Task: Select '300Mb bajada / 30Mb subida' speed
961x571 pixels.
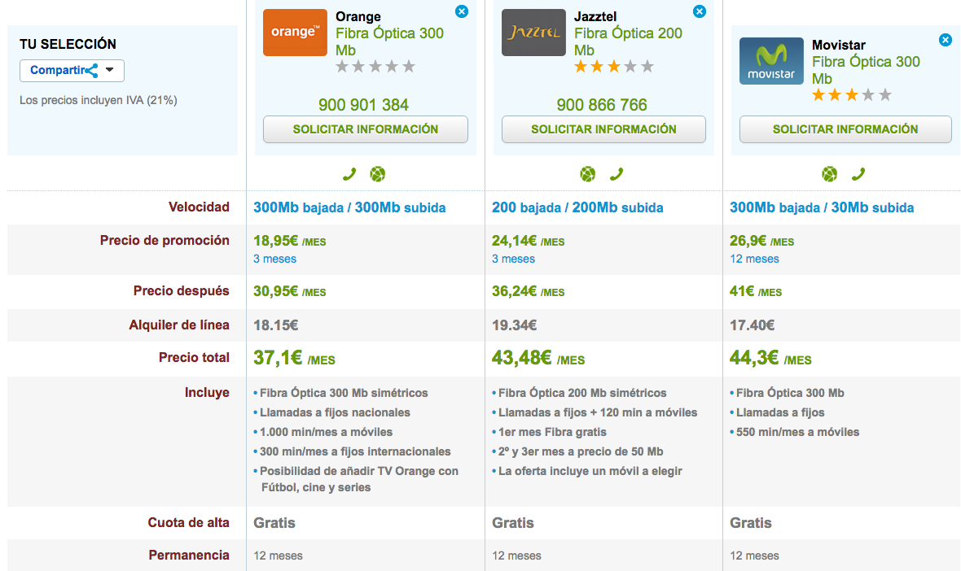Action: coord(821,207)
